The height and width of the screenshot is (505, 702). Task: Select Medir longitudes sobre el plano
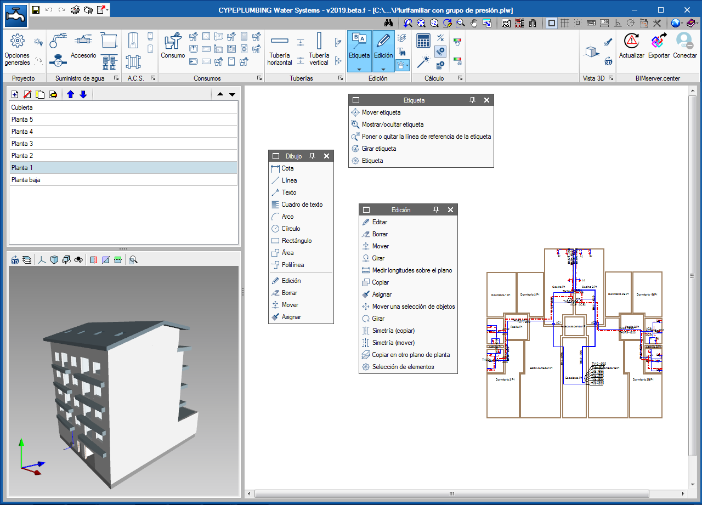tap(408, 270)
